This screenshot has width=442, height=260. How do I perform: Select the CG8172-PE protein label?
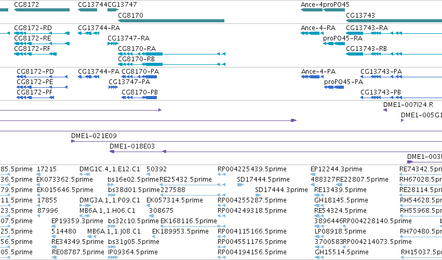coord(35,82)
